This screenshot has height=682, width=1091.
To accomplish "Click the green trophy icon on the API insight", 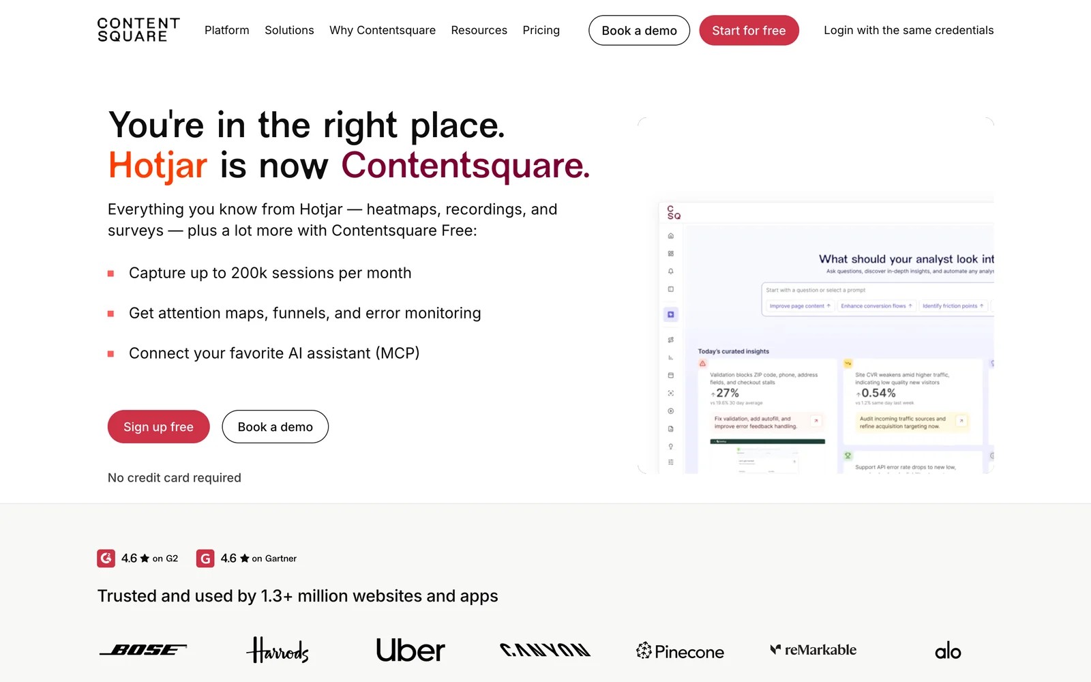I will 848,456.
